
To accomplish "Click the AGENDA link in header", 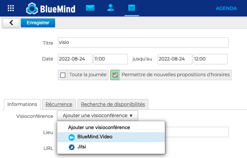I will click(226, 8).
